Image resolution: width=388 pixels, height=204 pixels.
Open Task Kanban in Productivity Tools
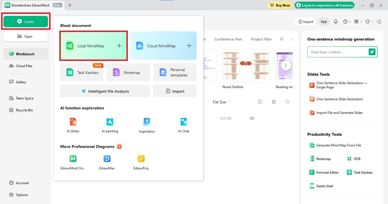360,172
